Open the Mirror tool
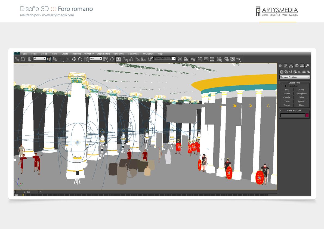The height and width of the screenshot is (229, 324). click(x=180, y=59)
